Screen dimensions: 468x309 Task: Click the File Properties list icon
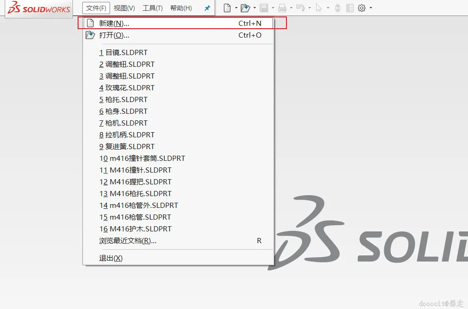pyautogui.click(x=350, y=8)
